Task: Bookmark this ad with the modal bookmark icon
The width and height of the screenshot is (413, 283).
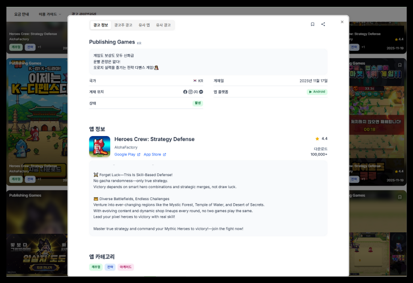Action: coord(312,24)
